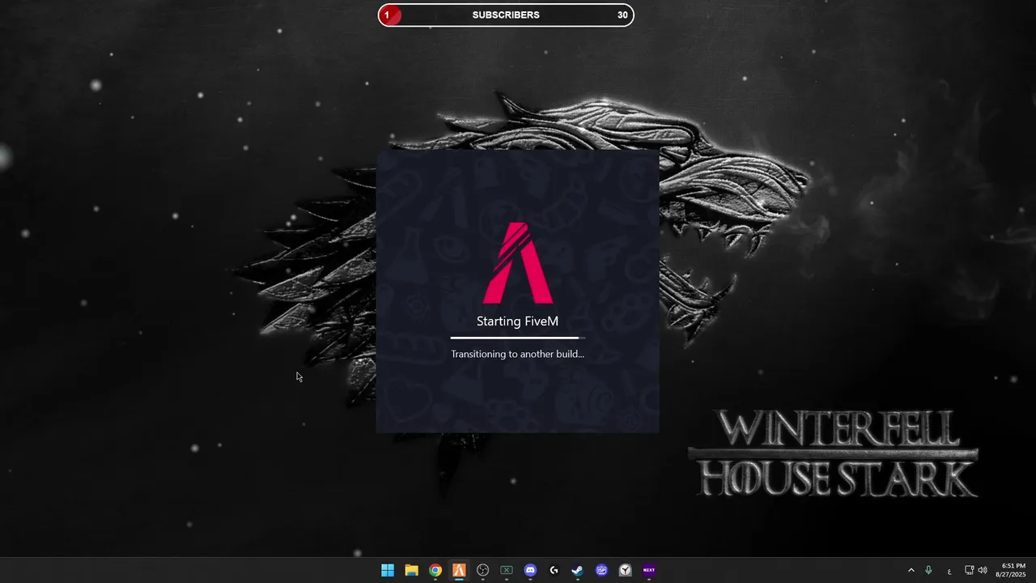
Task: Click the microphone icon in the tray
Action: (x=928, y=570)
